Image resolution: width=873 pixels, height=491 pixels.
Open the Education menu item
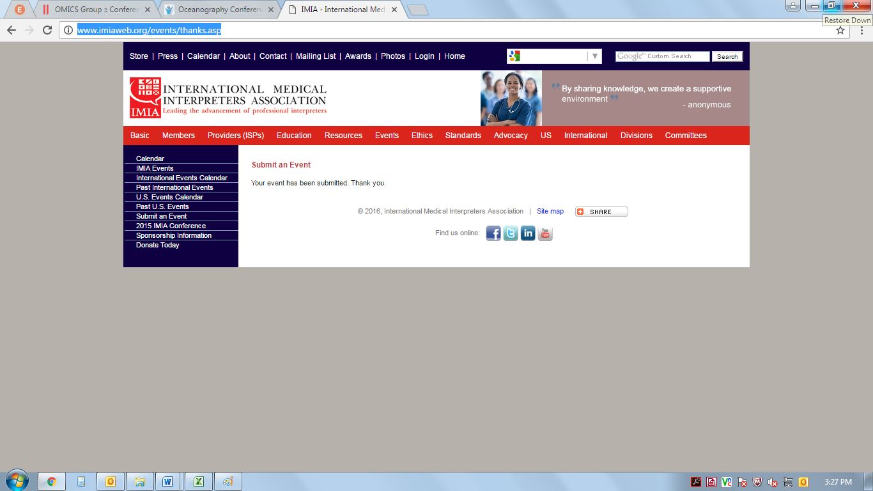[294, 136]
